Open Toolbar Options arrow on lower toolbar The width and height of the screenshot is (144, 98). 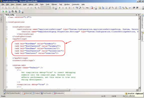pyautogui.click(x=23, y=12)
